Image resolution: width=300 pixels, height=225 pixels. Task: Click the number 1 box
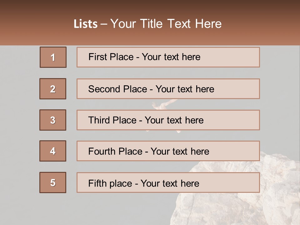pyautogui.click(x=53, y=57)
